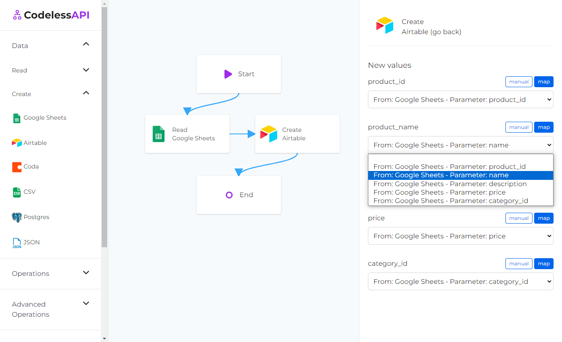Select Postgres under Create
562x342 pixels.
coord(36,217)
